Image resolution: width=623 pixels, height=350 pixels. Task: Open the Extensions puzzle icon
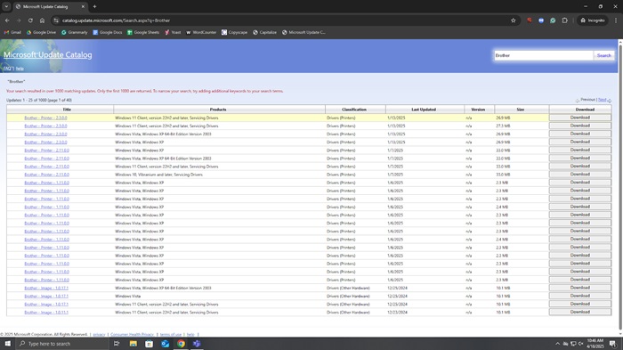pos(564,20)
